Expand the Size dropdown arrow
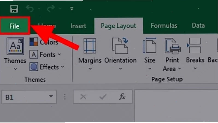Screen dimensions: 218x123 [x=150, y=68]
